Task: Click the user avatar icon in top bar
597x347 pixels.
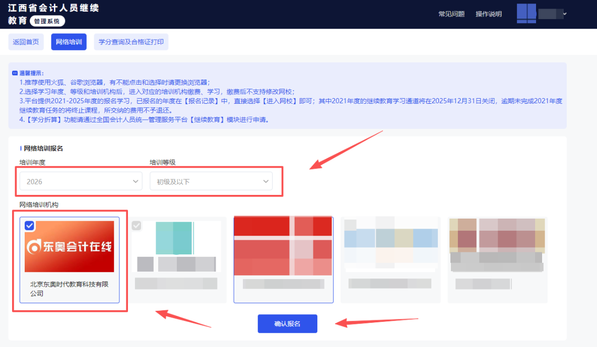Action: [x=526, y=13]
